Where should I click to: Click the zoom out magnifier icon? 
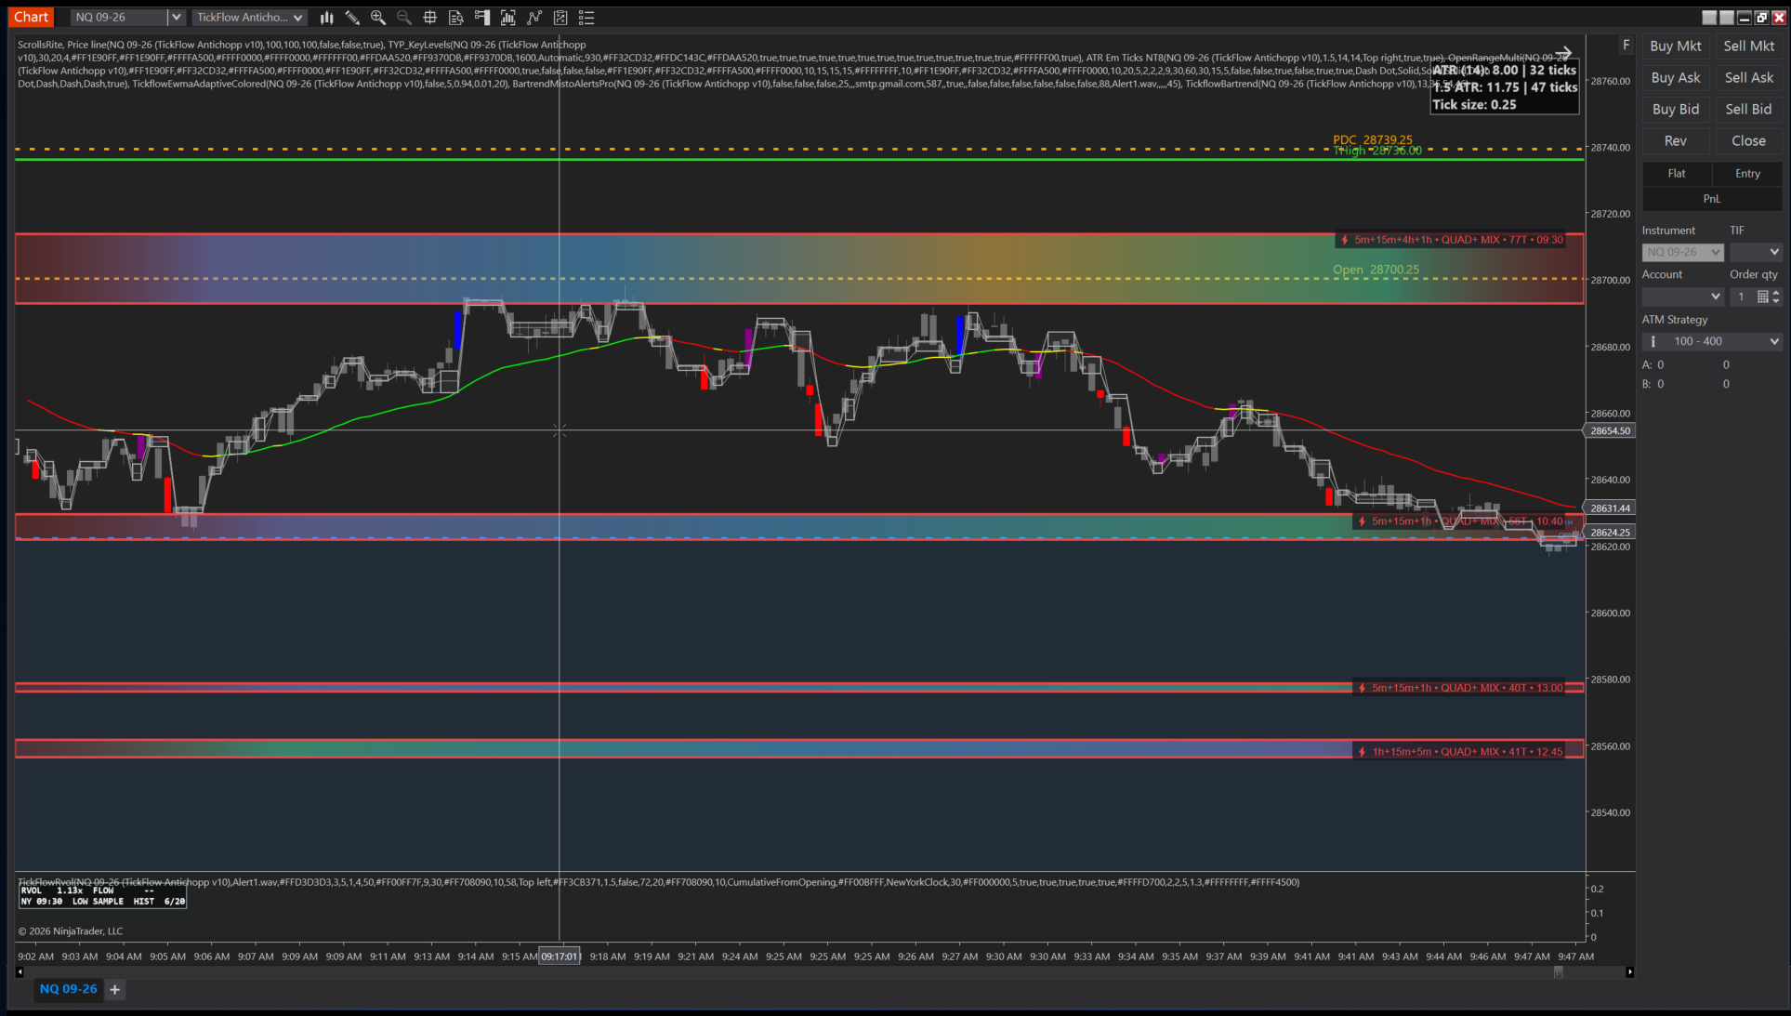pyautogui.click(x=404, y=18)
